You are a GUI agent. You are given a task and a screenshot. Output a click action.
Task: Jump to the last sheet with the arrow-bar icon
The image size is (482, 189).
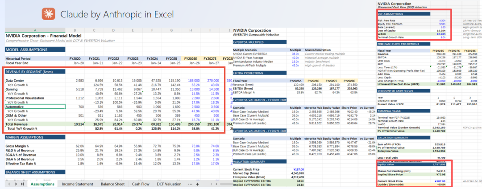point(22,184)
